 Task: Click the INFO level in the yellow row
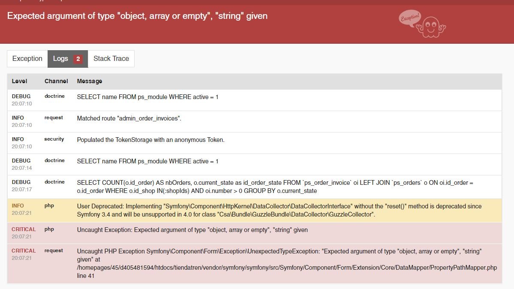(18, 206)
